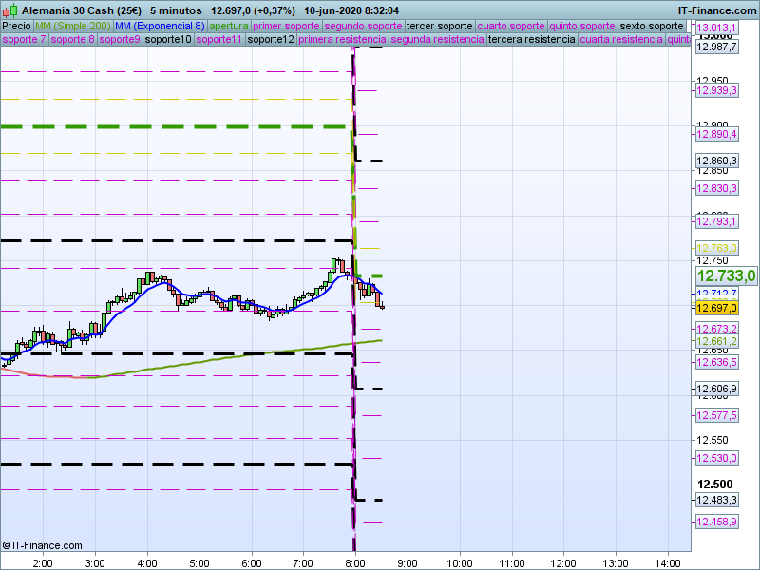Select the soporte10 label
The image size is (760, 570).
(x=168, y=40)
